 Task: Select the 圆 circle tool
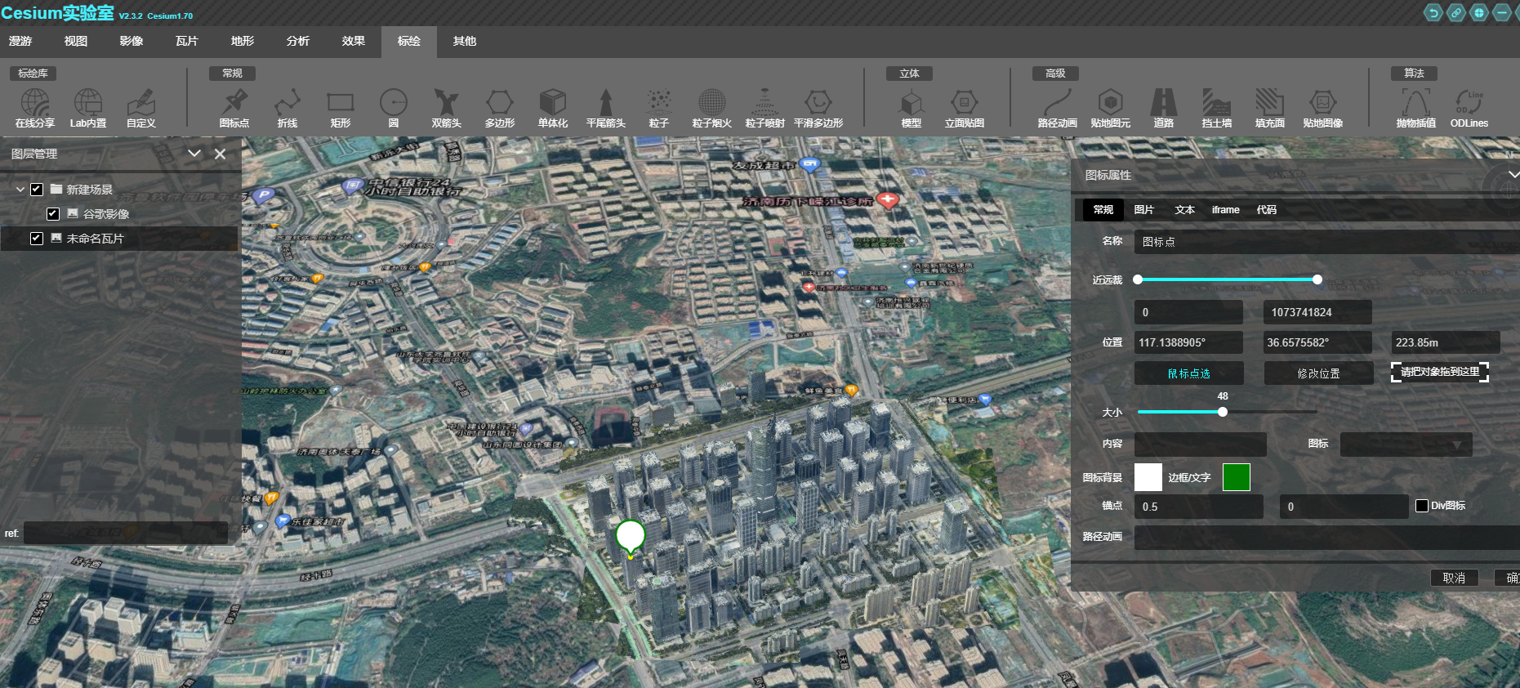394,109
